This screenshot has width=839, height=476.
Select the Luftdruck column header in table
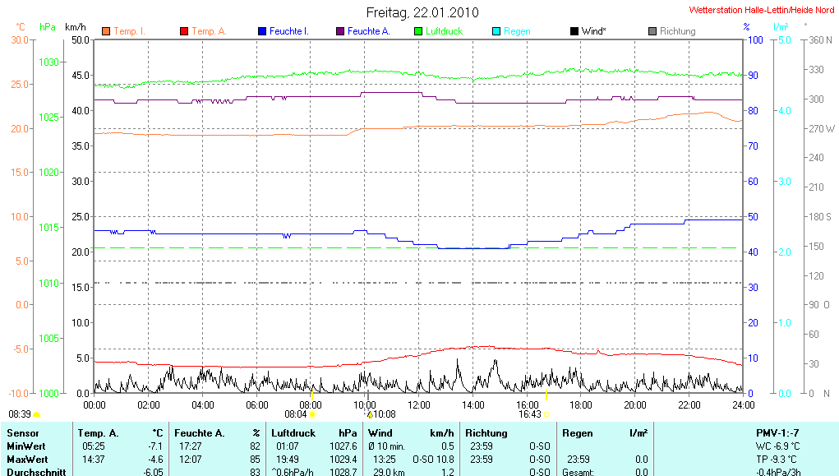tap(295, 432)
